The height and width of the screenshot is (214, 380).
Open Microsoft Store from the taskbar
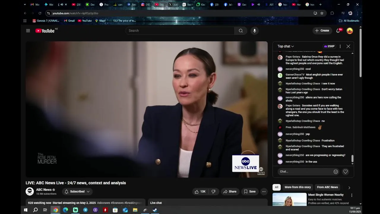coord(115,210)
